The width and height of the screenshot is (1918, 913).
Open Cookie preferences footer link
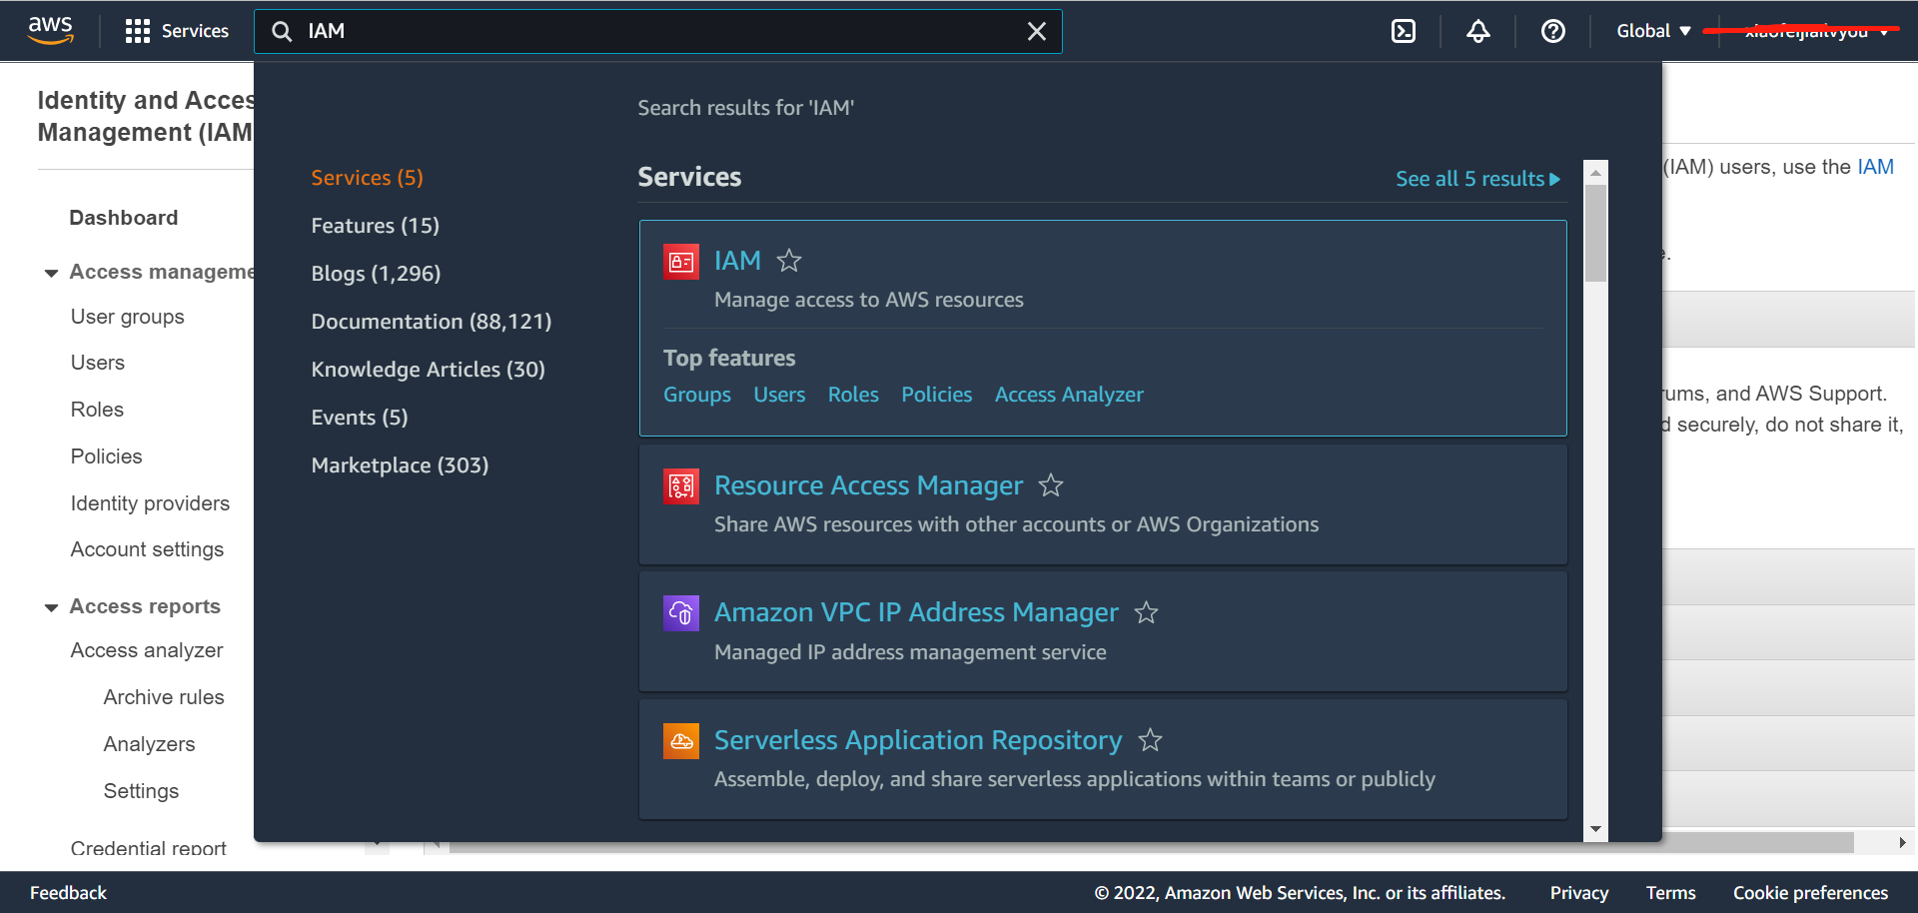point(1810,893)
